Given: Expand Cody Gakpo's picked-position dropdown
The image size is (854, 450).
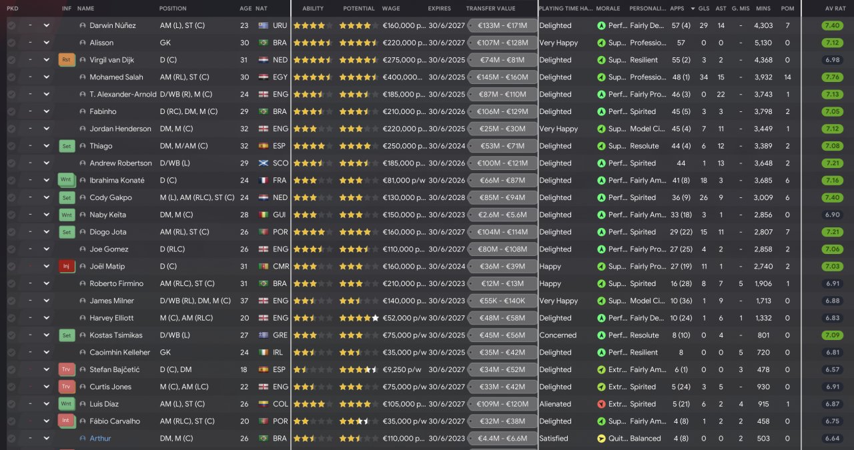Looking at the screenshot, I should [x=47, y=197].
